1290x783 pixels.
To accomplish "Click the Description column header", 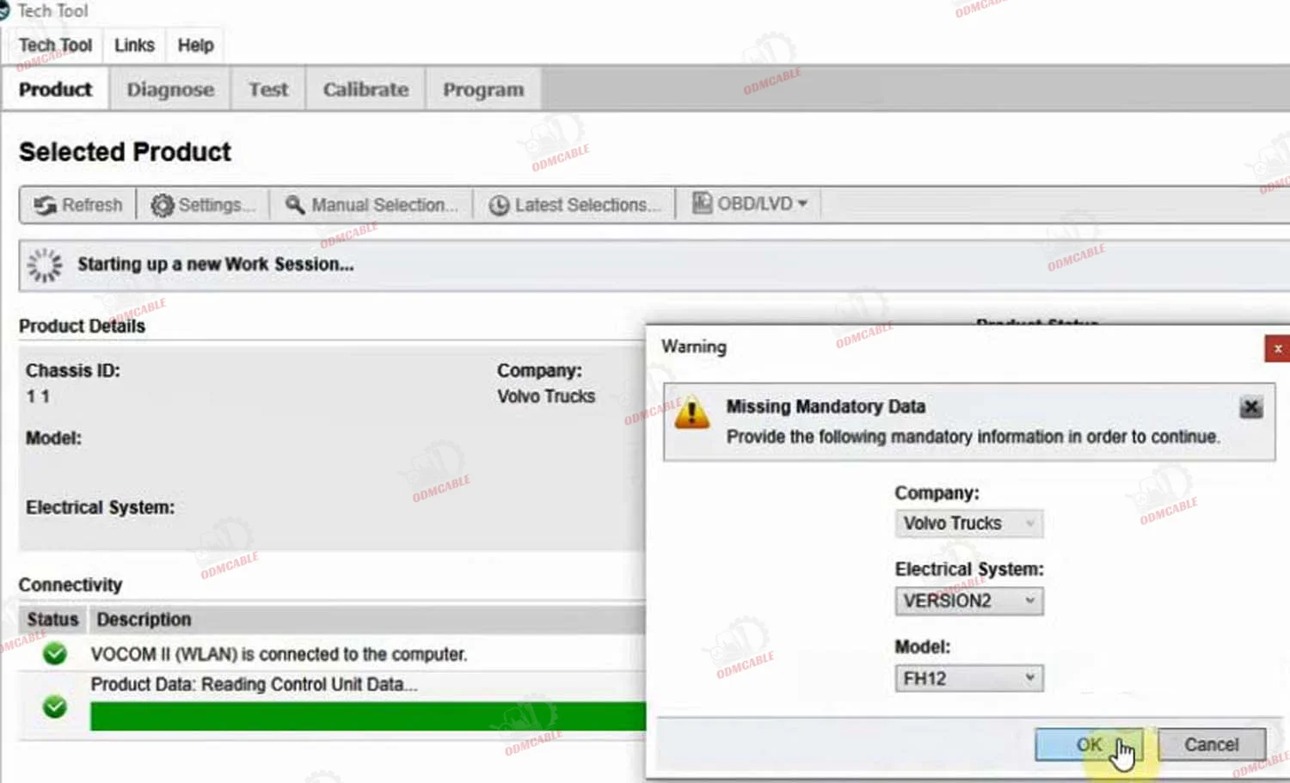I will pyautogui.click(x=144, y=620).
